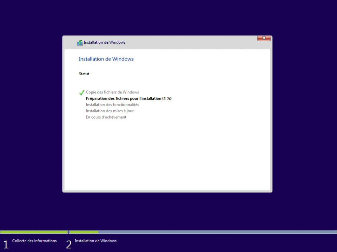Screen dimensions: 337x252
Task: Click the partial green progress bar above step 2
Action: pyautogui.click(x=84, y=232)
